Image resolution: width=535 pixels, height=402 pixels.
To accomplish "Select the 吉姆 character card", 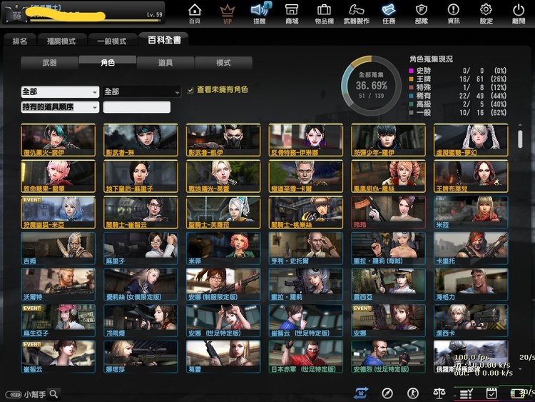I will point(58,248).
